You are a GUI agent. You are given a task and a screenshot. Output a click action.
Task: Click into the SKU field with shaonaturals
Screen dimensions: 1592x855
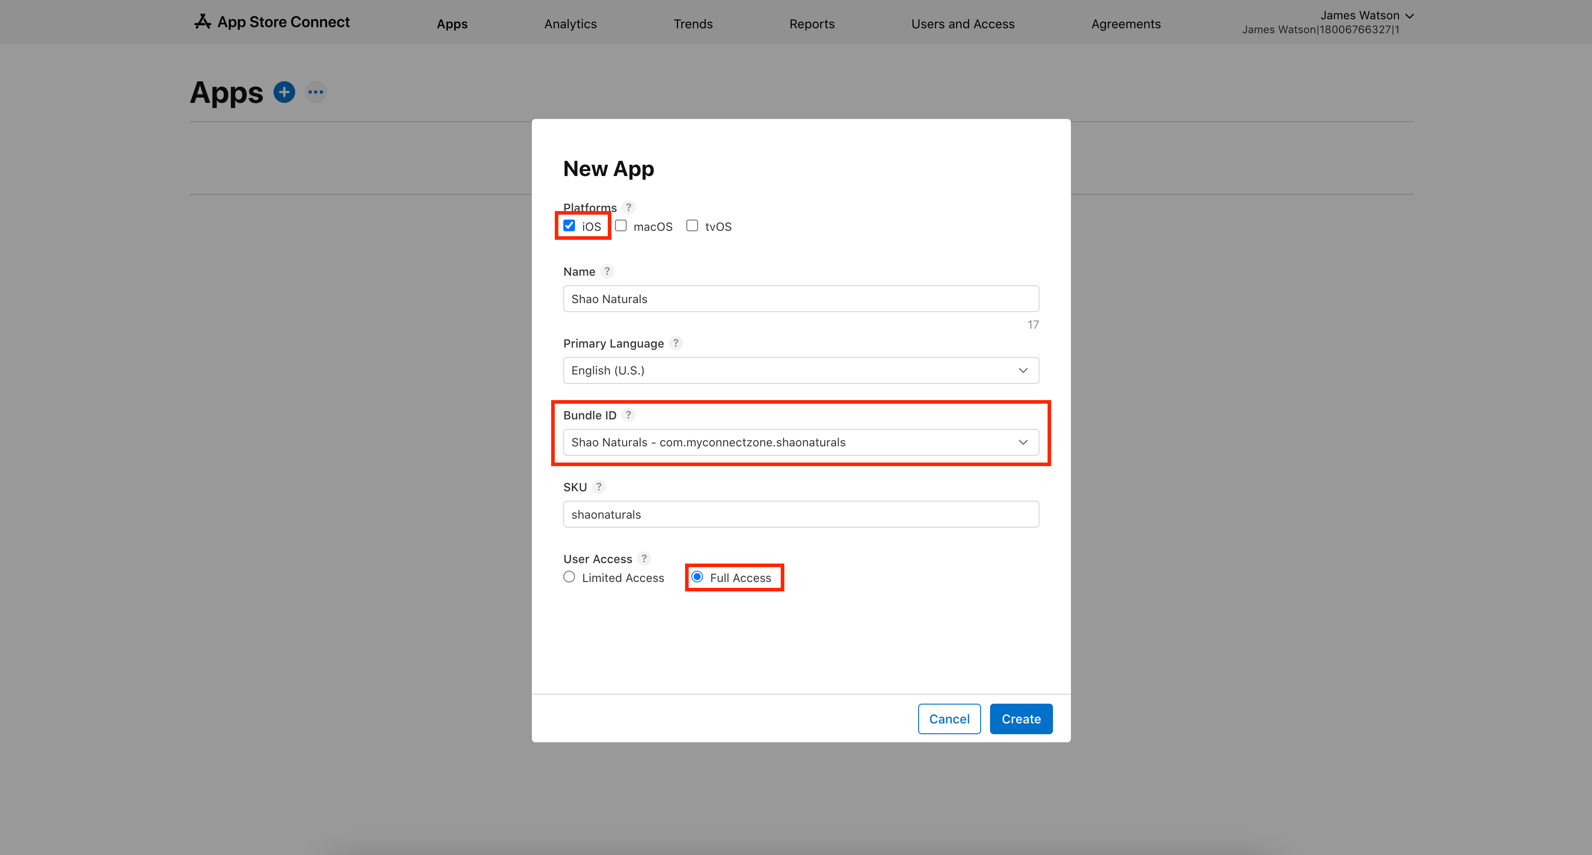click(x=801, y=515)
